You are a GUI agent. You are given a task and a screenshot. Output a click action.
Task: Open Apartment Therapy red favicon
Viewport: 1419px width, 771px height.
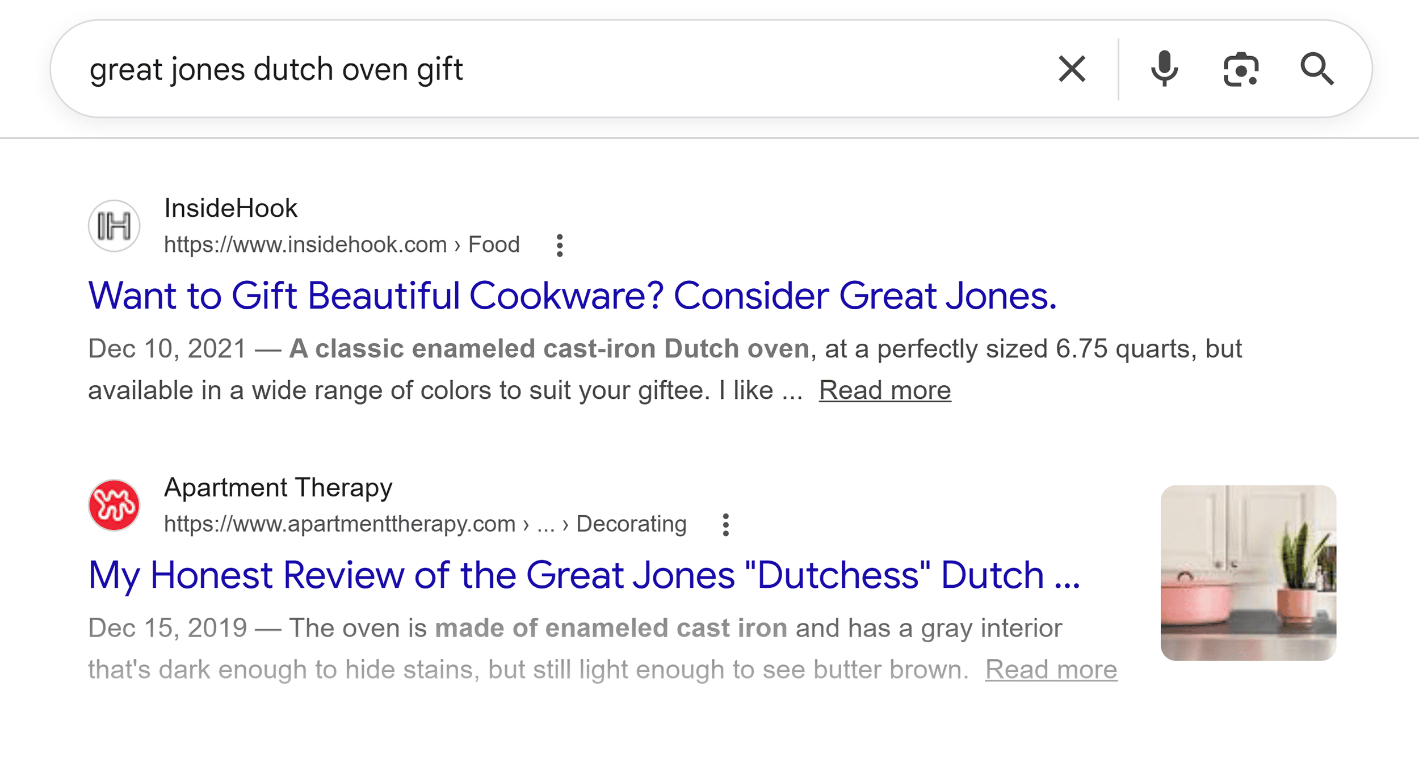click(x=114, y=505)
